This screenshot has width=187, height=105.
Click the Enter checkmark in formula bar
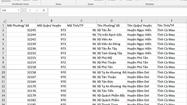pos(37,10)
